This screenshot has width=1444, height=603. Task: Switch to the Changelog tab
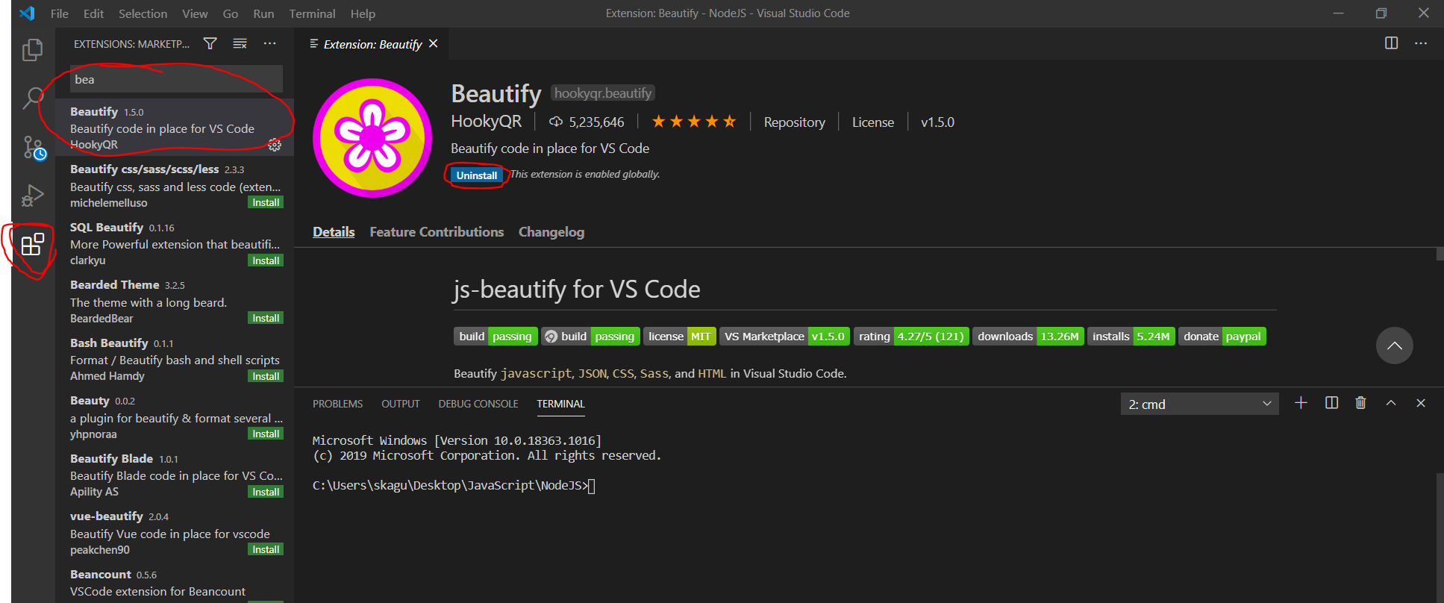pos(551,232)
